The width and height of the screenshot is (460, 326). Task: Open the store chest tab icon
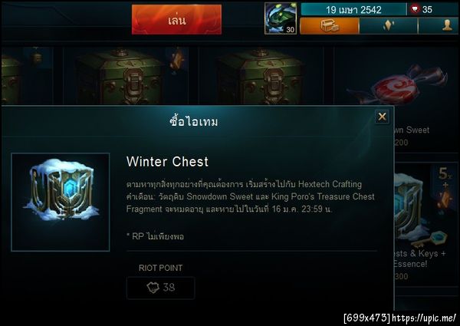tap(330, 26)
